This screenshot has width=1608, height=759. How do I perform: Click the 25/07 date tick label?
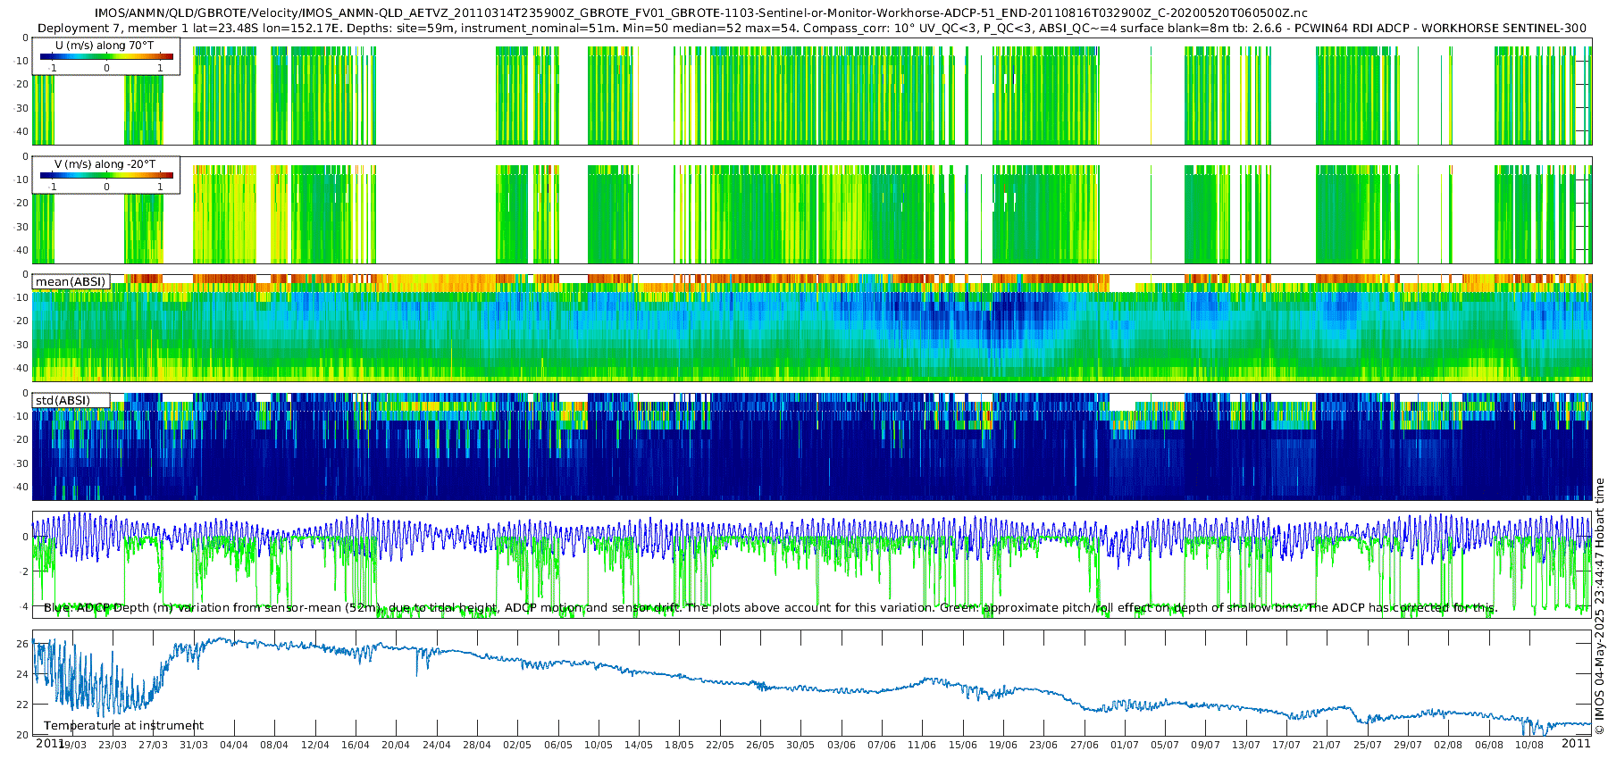pyautogui.click(x=1368, y=745)
